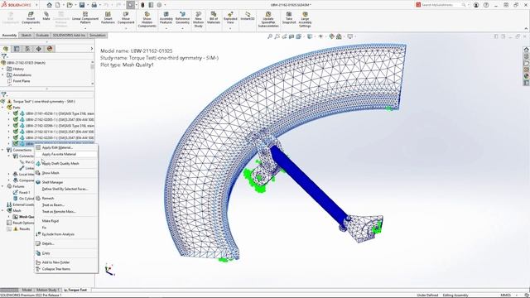The height and width of the screenshot is (298, 530).
Task: Click the Print icon
Action: click(x=94, y=5)
